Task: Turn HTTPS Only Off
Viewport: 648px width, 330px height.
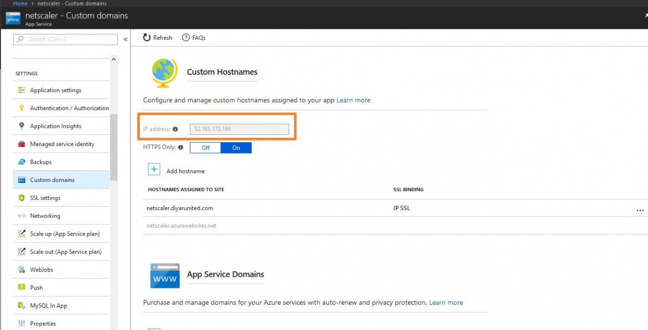Action: [x=206, y=148]
